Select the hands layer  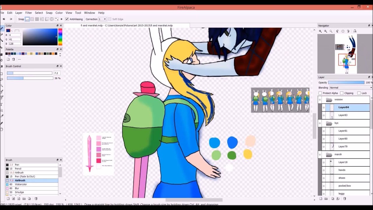[346, 170]
